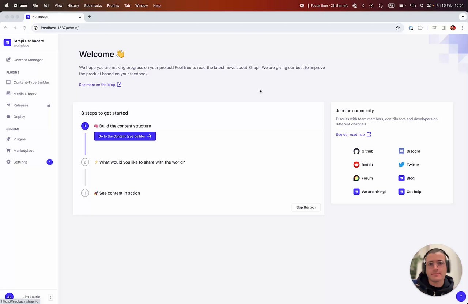Click the help question mark button
This screenshot has width=468, height=304.
[x=461, y=296]
